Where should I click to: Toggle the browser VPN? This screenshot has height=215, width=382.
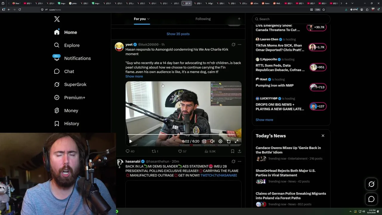click(354, 10)
